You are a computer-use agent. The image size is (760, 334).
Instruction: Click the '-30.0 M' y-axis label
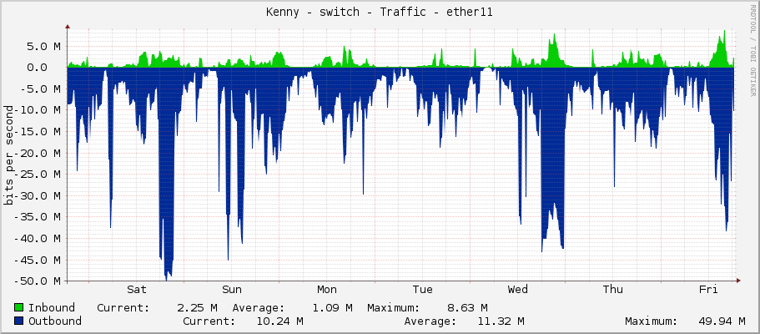[x=37, y=195]
